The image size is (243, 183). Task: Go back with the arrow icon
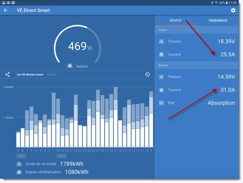(6, 10)
